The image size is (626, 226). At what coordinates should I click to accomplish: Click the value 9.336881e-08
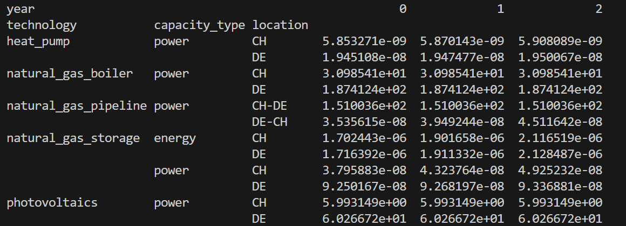[x=560, y=186]
